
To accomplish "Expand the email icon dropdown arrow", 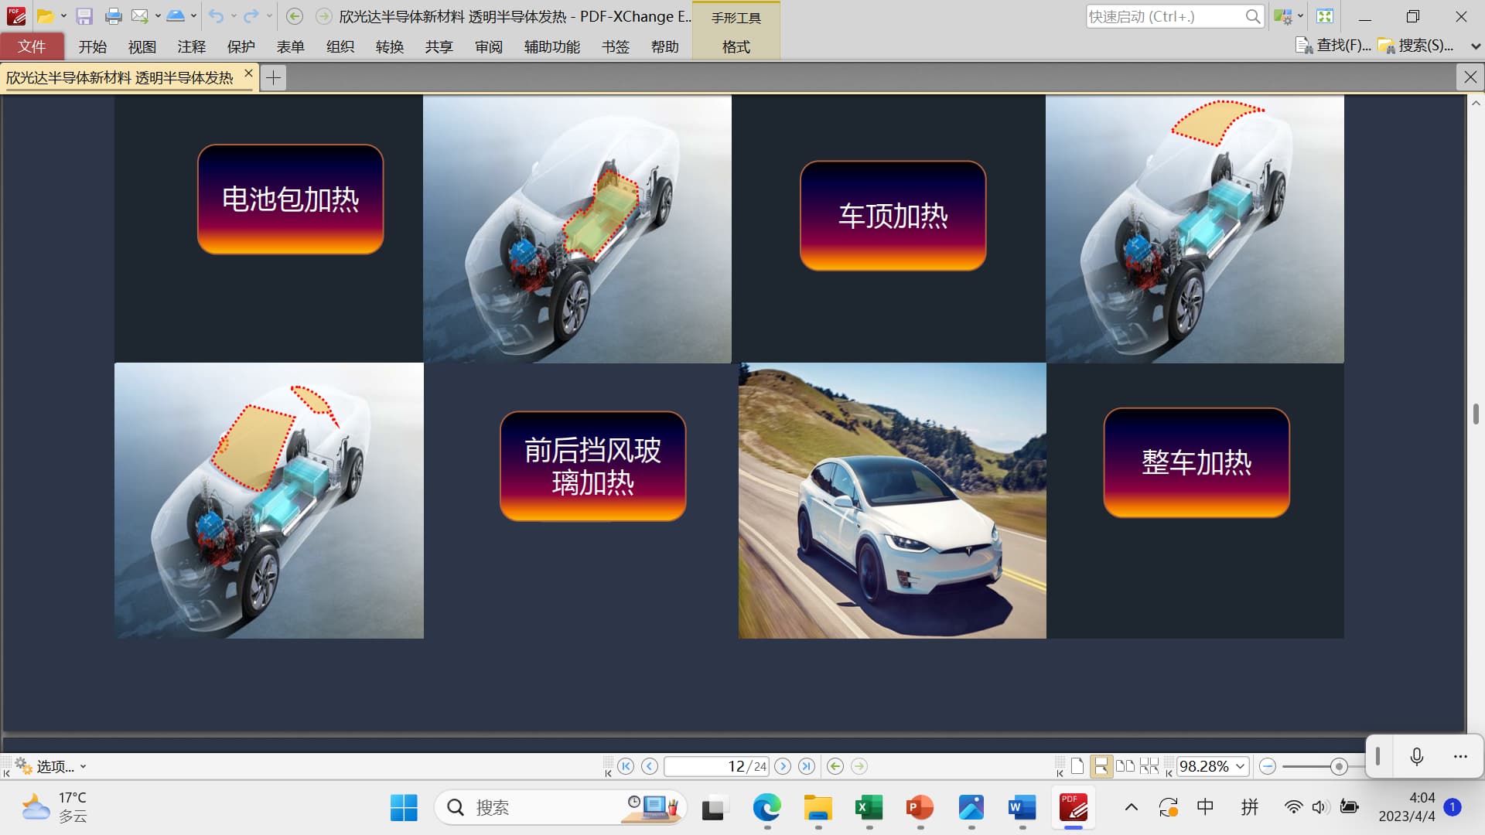I will tap(158, 16).
